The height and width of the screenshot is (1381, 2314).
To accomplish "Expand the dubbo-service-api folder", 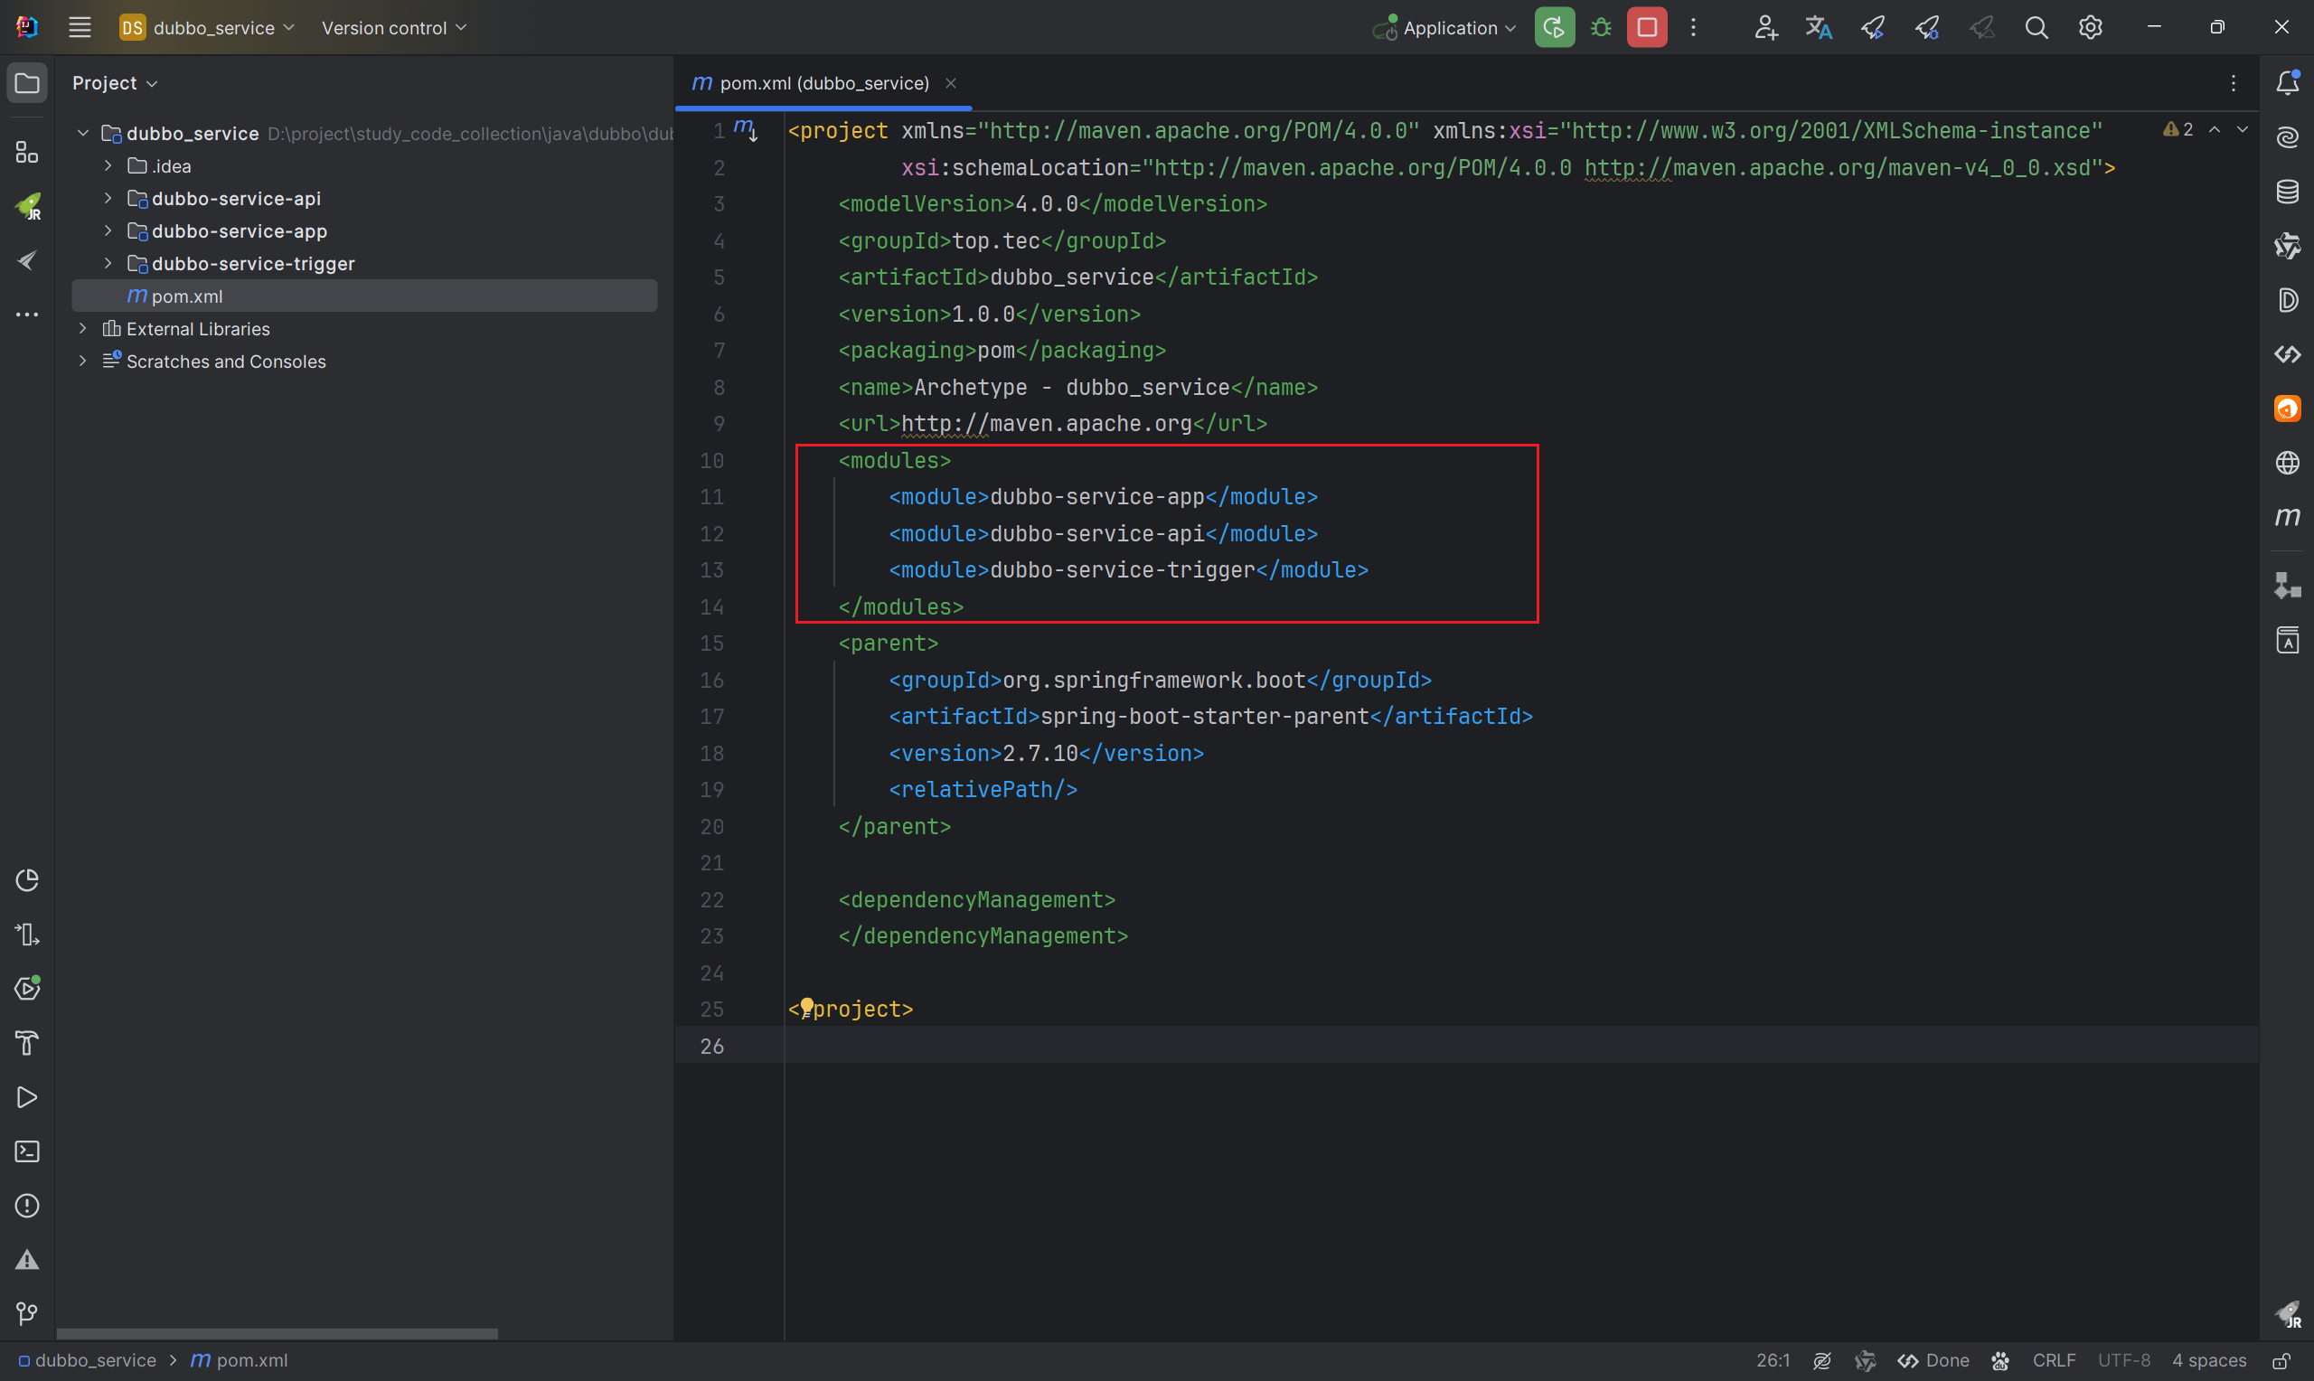I will point(108,198).
